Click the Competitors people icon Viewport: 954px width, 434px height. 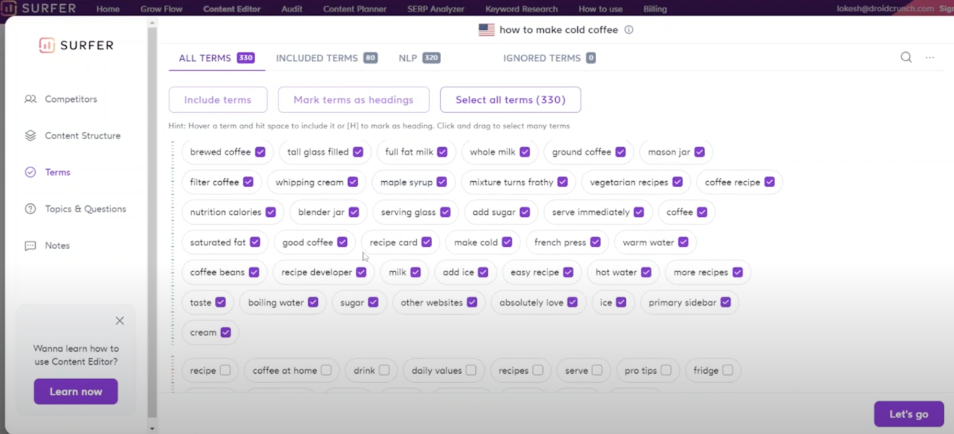tap(30, 99)
